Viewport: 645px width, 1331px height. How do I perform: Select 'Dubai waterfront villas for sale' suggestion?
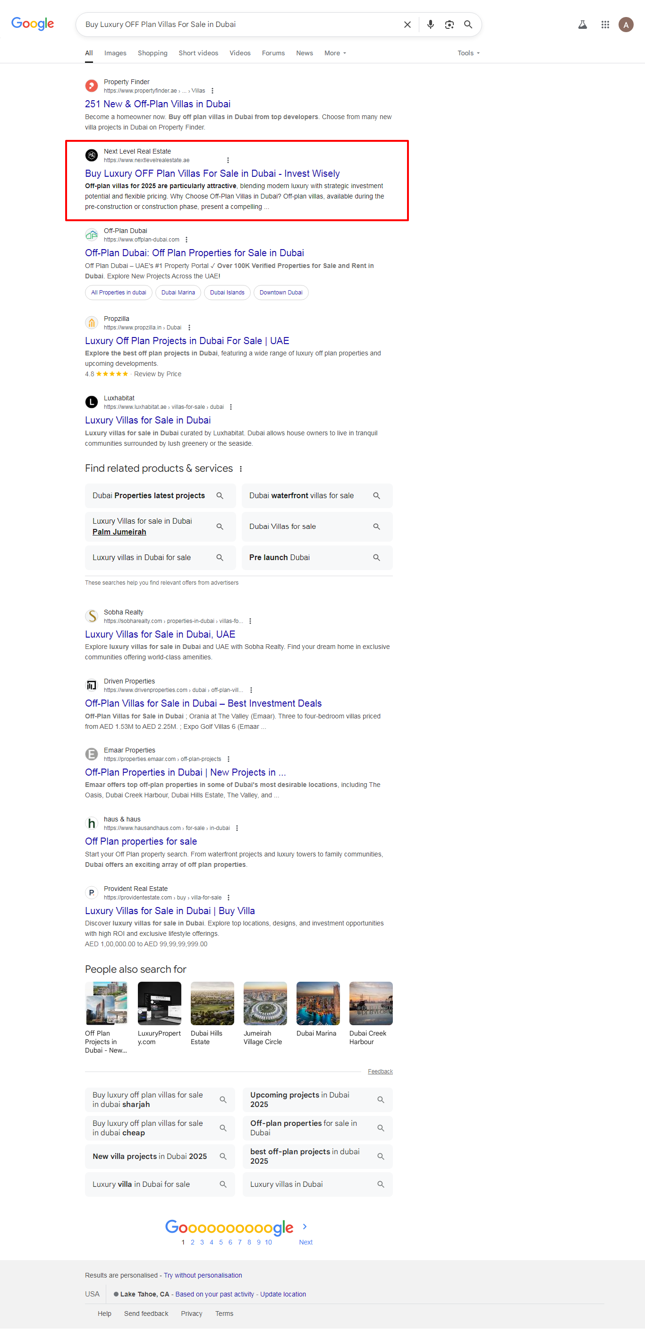[x=317, y=495]
